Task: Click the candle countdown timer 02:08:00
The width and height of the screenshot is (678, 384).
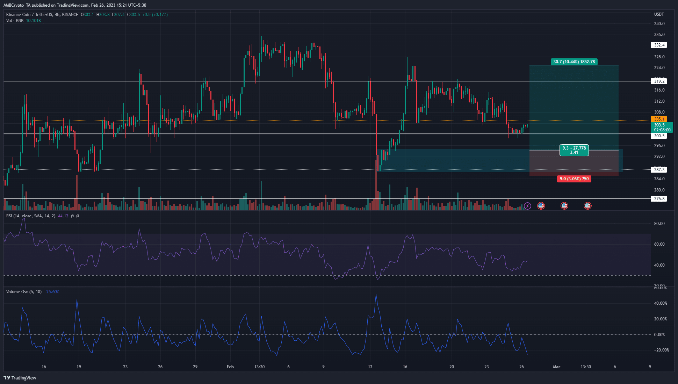Action: tap(662, 129)
